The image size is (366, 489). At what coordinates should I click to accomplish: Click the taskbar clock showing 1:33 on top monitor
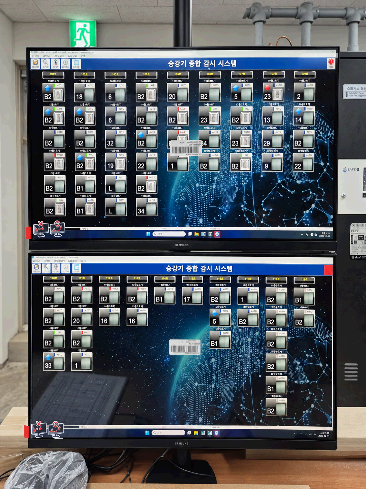tap(325, 234)
